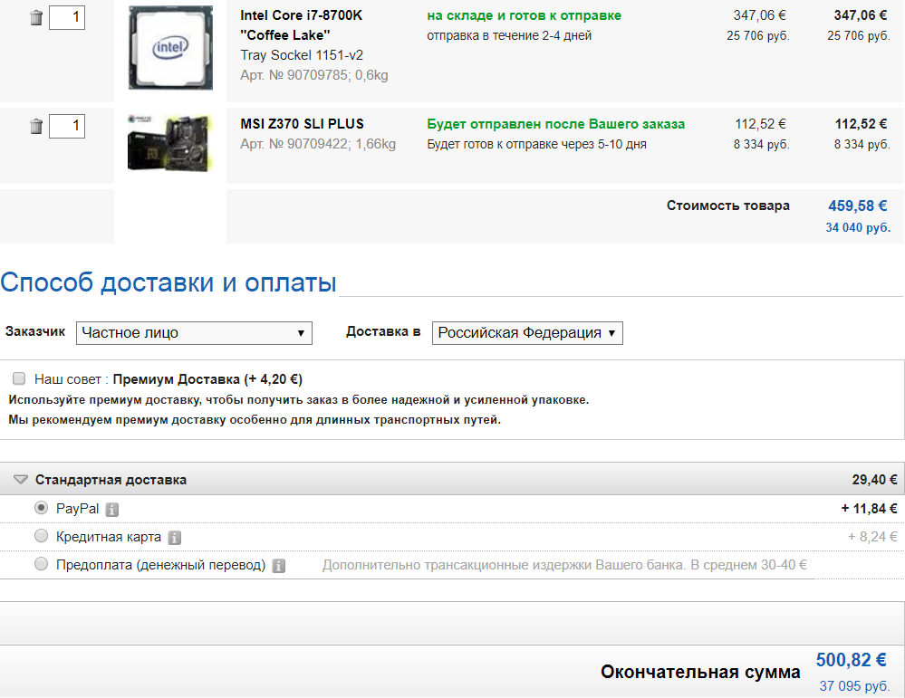Click Окончательная сумма label
The width and height of the screenshot is (905, 698).
click(x=700, y=672)
